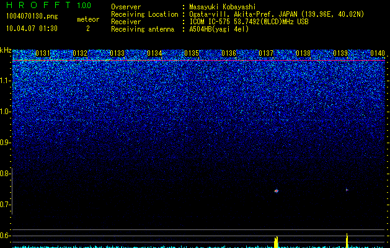Click the Receiver field label
Viewport: 390px width, 248px height.
click(126, 22)
